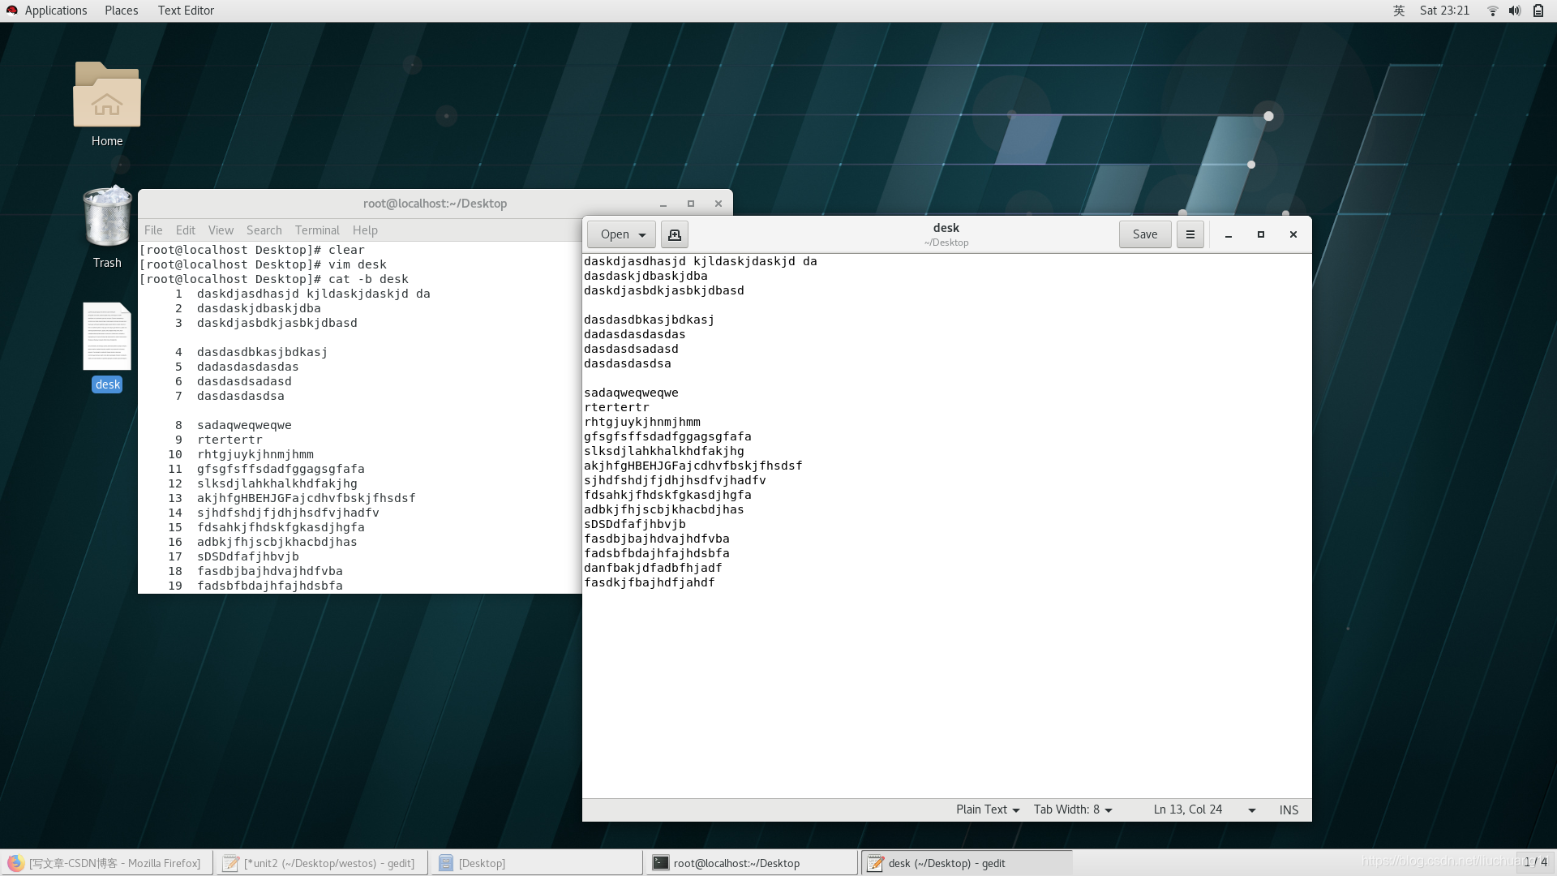This screenshot has height=876, width=1557.
Task: Expand the Ln, Col position dropdown arrow
Action: pyautogui.click(x=1252, y=810)
